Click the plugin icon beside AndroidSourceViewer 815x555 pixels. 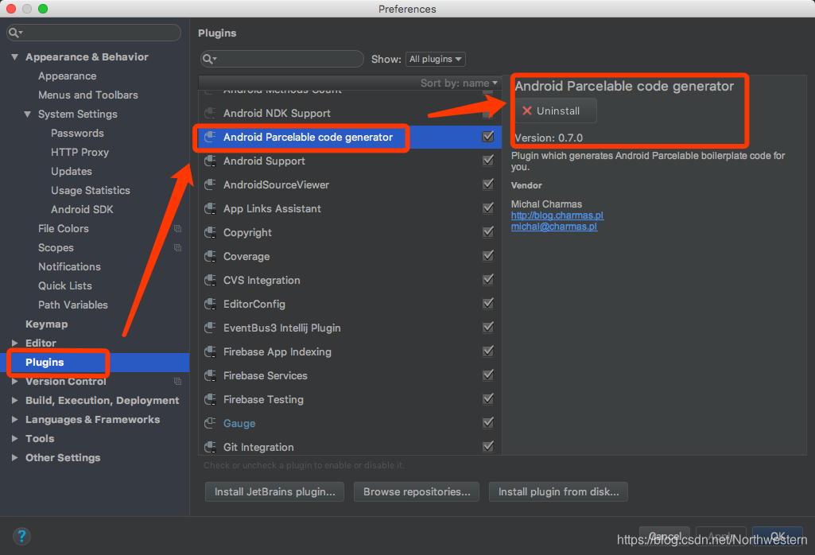click(x=210, y=185)
